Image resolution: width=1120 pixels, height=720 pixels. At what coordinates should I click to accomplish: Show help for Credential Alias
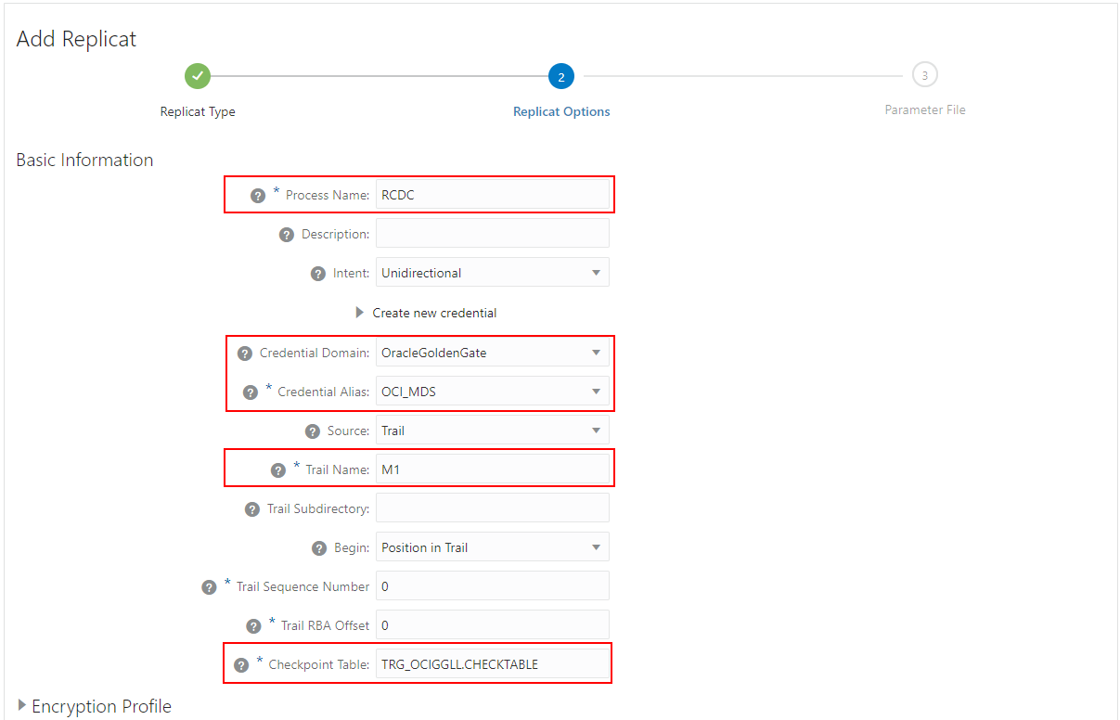pos(251,392)
